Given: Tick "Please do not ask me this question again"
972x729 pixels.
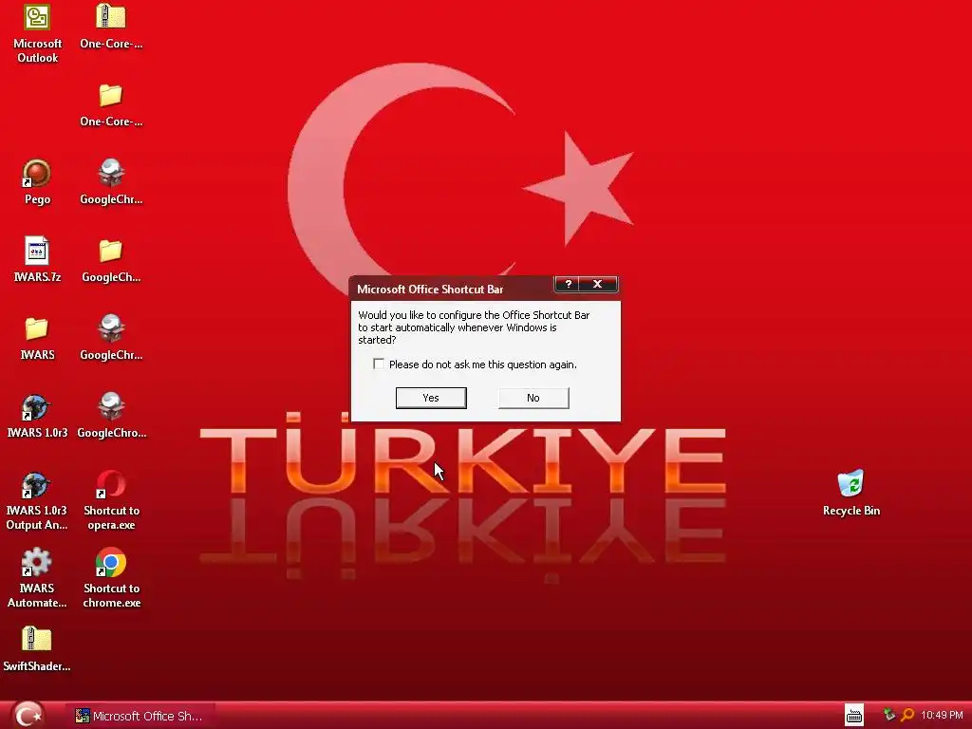Looking at the screenshot, I should [x=379, y=364].
